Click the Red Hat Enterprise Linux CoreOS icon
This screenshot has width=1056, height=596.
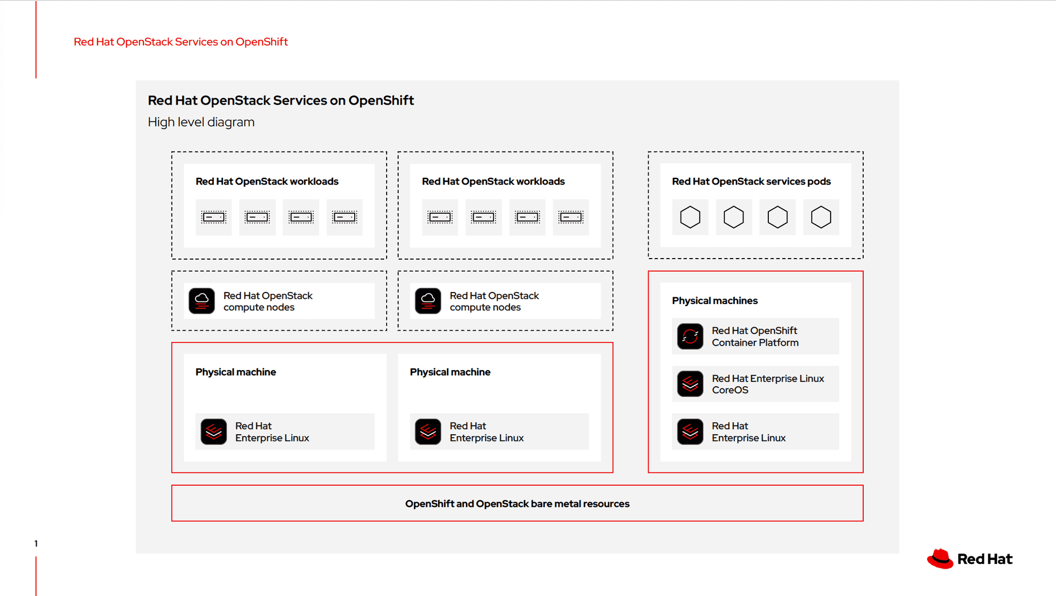(x=690, y=384)
